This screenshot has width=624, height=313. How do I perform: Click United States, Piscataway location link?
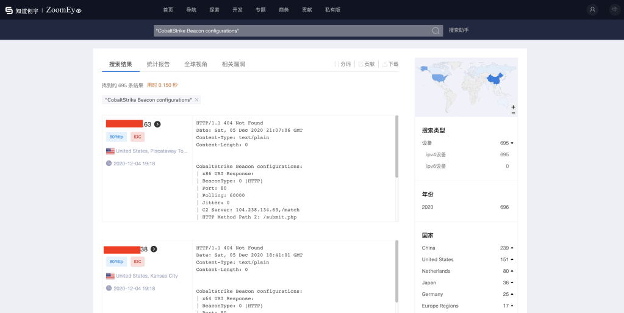(x=151, y=151)
